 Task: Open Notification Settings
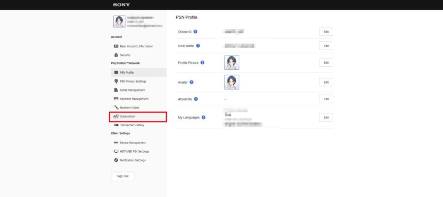click(x=139, y=160)
